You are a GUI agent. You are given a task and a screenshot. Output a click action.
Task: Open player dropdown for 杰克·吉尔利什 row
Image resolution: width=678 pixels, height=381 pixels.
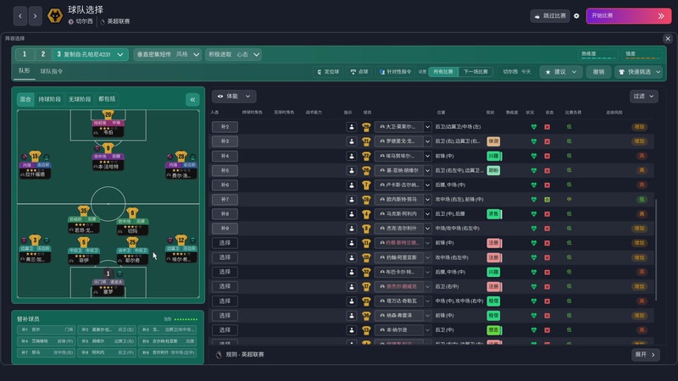coord(427,229)
